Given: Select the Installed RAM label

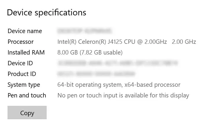Looking at the screenshot, I should pos(26,52).
